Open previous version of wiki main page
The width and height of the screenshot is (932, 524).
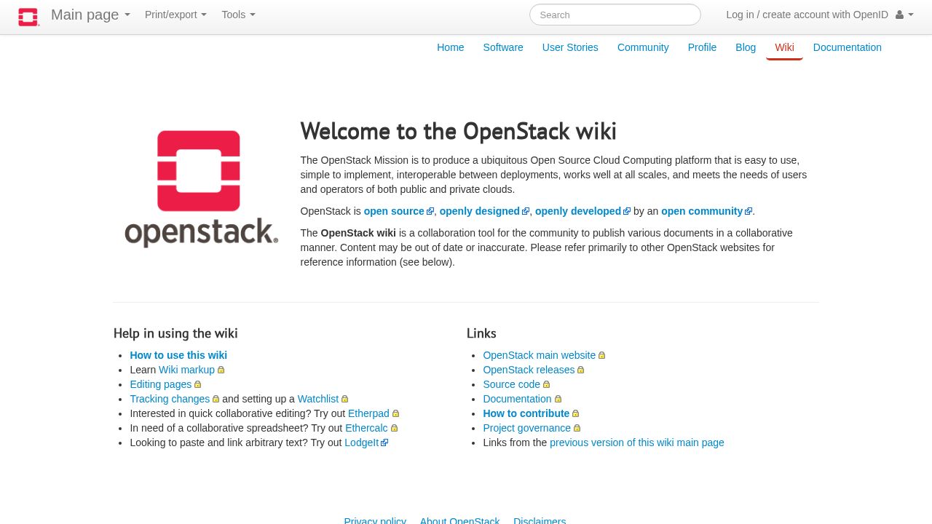(x=637, y=442)
